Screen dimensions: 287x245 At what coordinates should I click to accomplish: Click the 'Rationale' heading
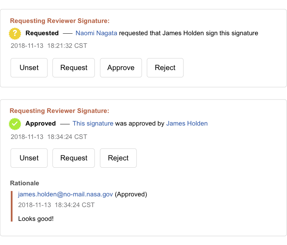pyautogui.click(x=24, y=183)
